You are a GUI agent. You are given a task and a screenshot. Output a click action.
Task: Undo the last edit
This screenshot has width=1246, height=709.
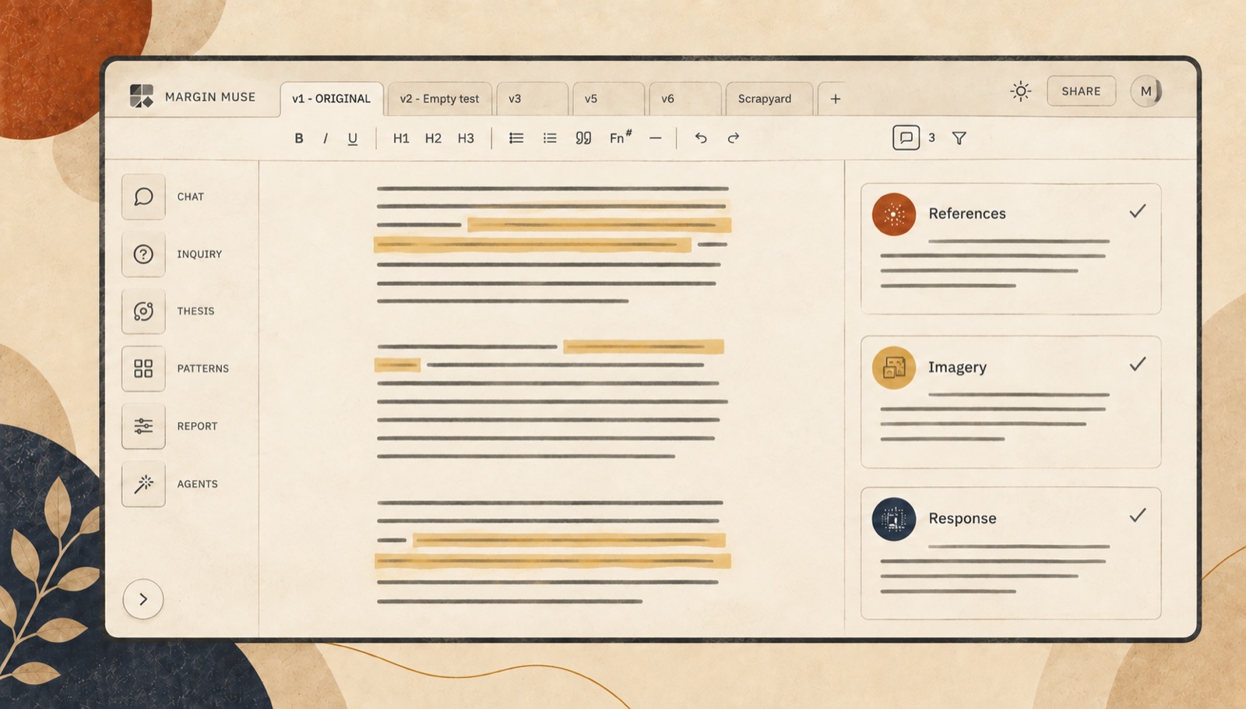click(x=701, y=138)
